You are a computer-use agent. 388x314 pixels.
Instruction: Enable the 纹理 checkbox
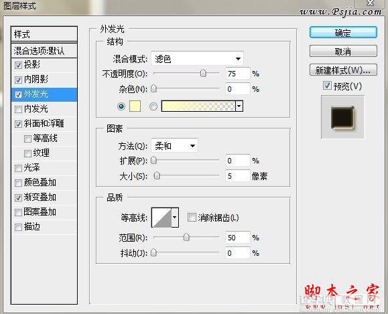coord(27,153)
